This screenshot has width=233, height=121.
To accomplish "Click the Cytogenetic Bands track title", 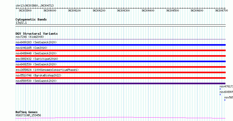I will pos(31,19).
